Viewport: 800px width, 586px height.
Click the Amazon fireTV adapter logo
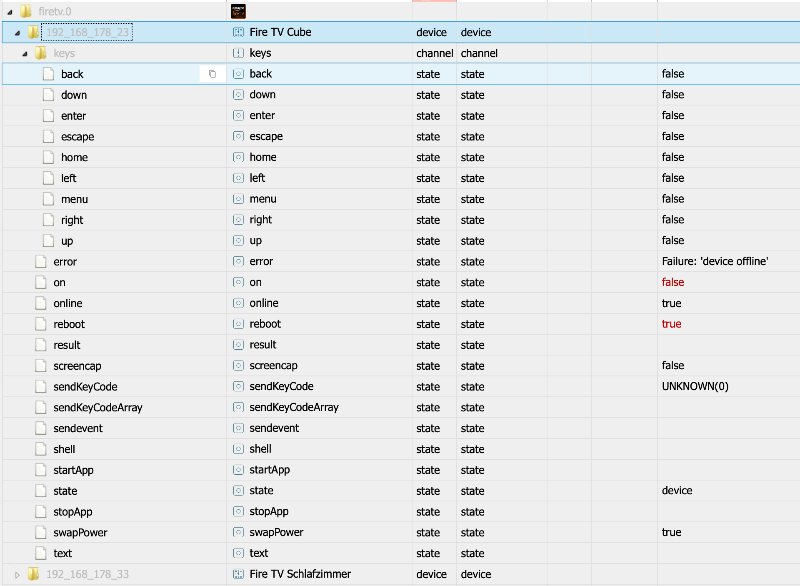pos(238,11)
